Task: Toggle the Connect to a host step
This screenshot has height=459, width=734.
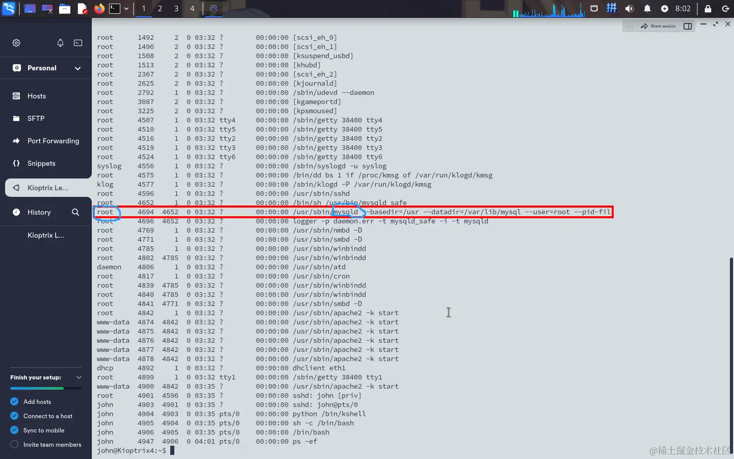Action: 14,416
